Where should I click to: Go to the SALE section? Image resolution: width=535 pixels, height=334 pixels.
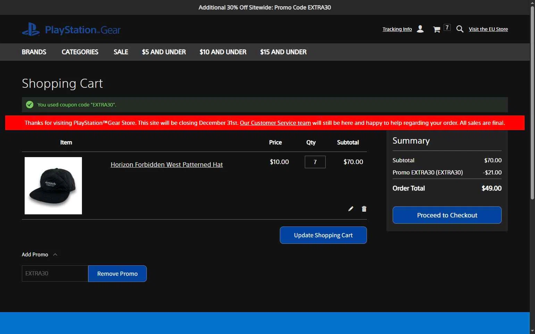(121, 52)
